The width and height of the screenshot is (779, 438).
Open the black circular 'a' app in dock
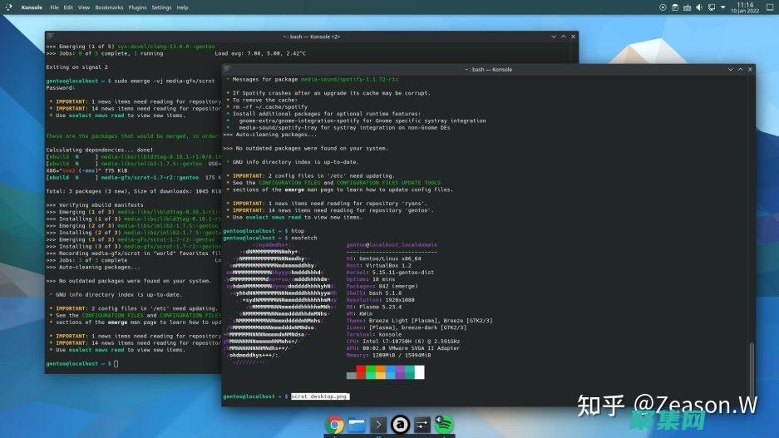click(x=400, y=426)
